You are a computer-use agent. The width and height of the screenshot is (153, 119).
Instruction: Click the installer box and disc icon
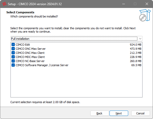pyautogui.click(x=145, y=15)
